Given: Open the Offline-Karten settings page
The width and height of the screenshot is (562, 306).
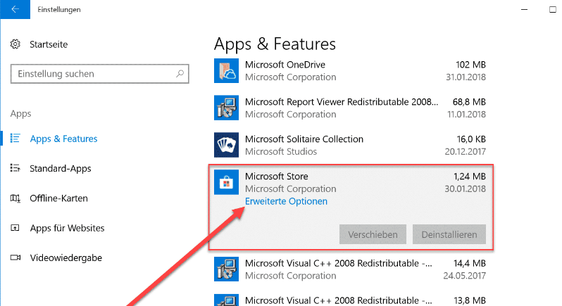Looking at the screenshot, I should [x=58, y=198].
